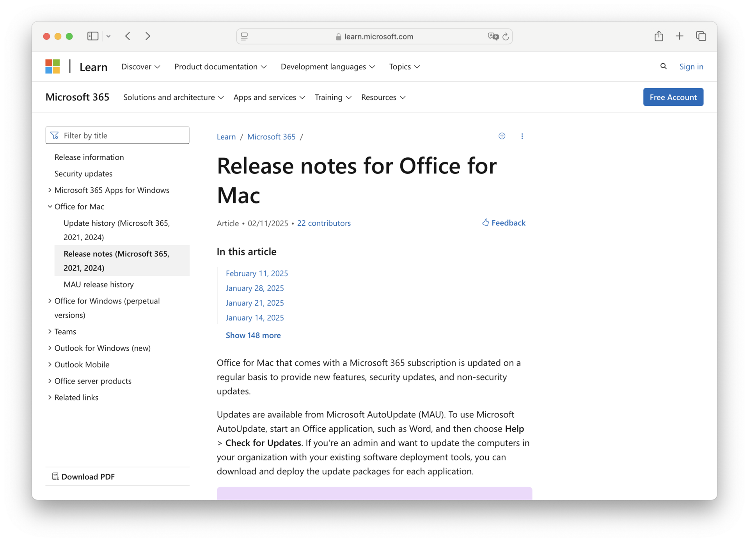Show the tab overview icon

tap(701, 36)
